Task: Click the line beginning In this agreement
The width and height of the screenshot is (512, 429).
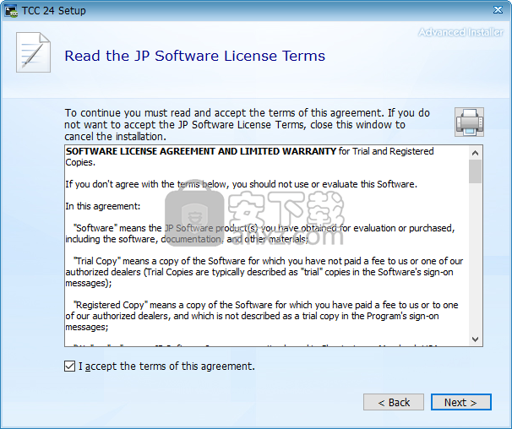Action: pos(103,206)
